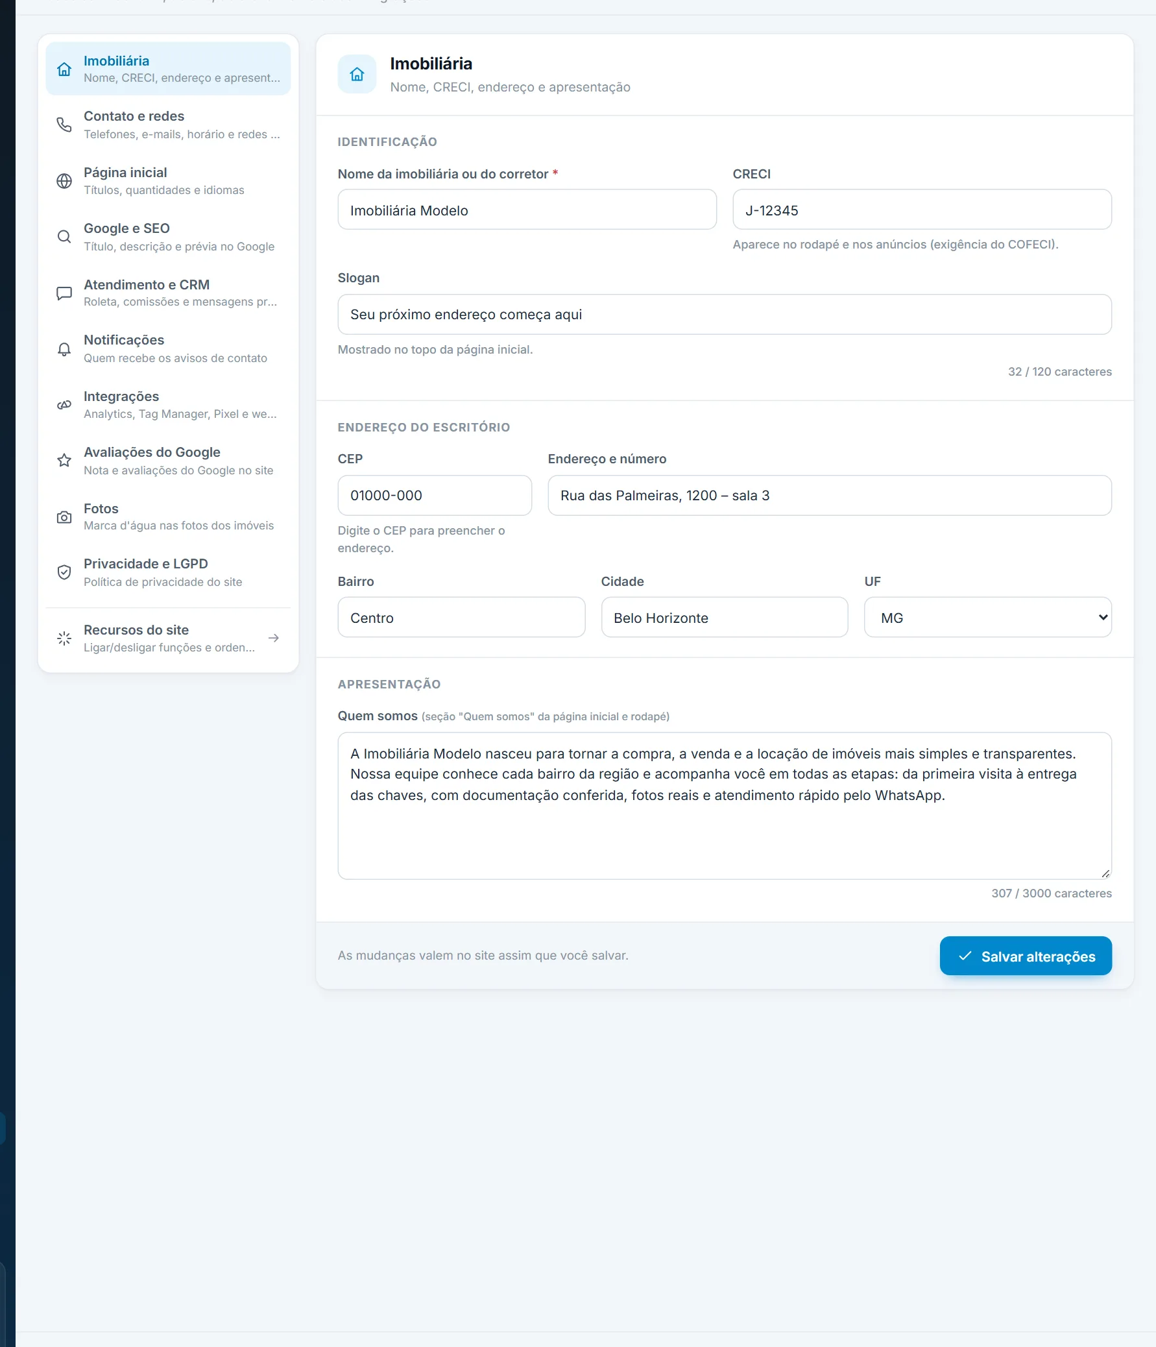Click the Endereço e número field
The width and height of the screenshot is (1156, 1347).
point(829,495)
